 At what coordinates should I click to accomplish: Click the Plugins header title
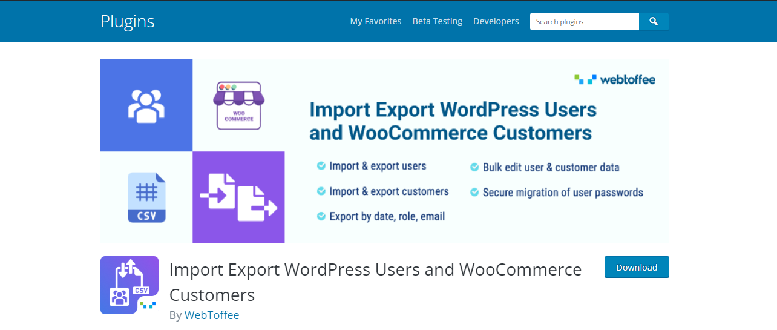[128, 21]
